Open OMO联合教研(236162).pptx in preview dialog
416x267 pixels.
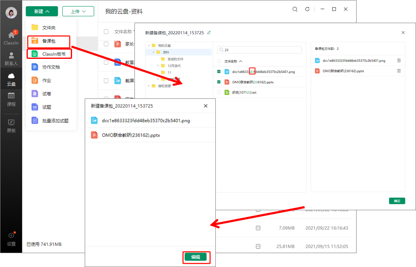tap(150, 135)
